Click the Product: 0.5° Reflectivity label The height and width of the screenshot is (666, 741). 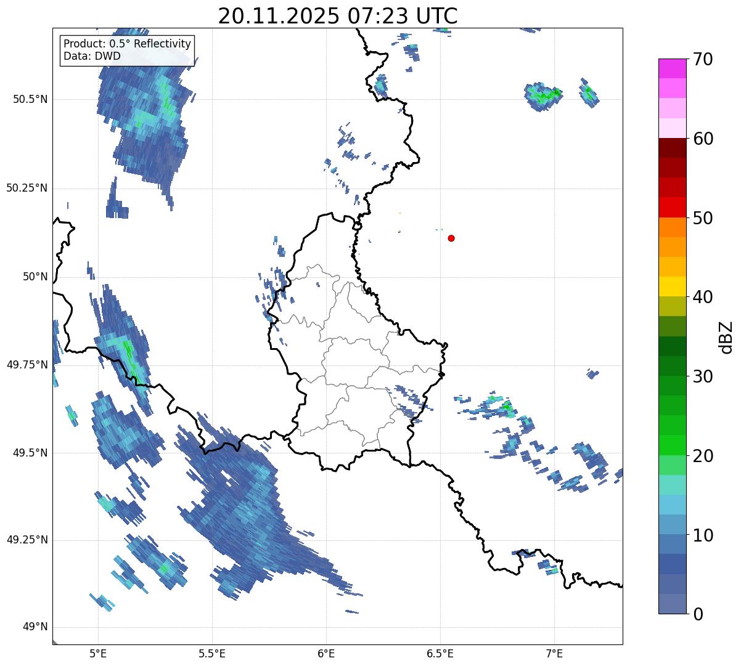click(128, 44)
